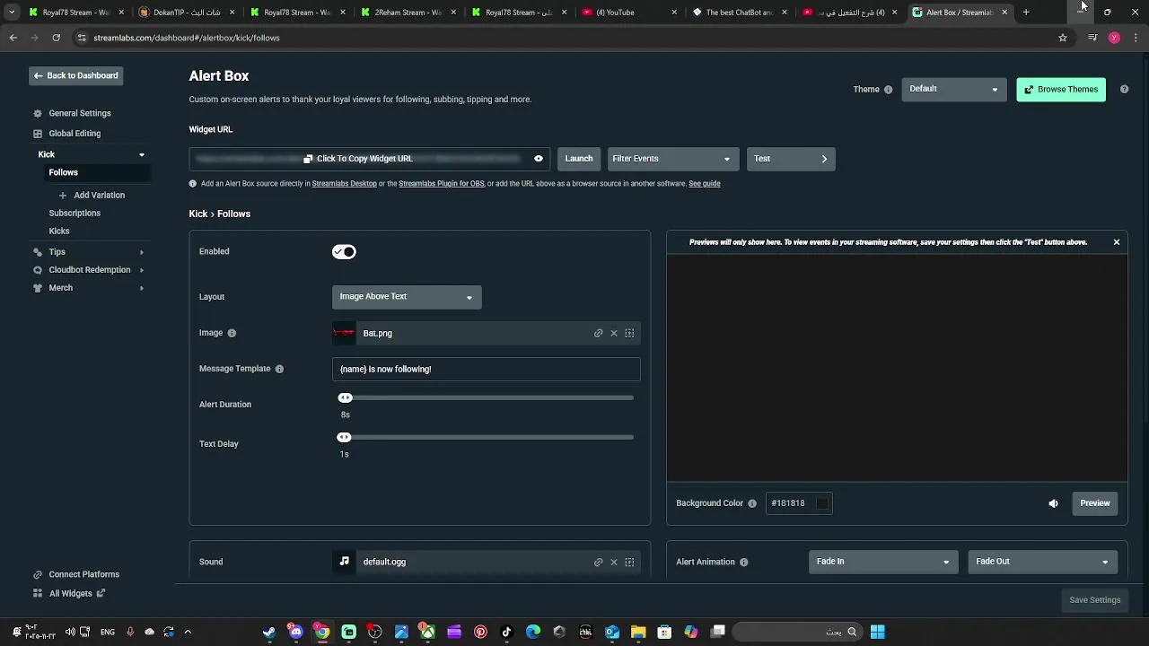The image size is (1149, 646).
Task: Switch to the DokanTIP browser tab
Action: point(189,13)
